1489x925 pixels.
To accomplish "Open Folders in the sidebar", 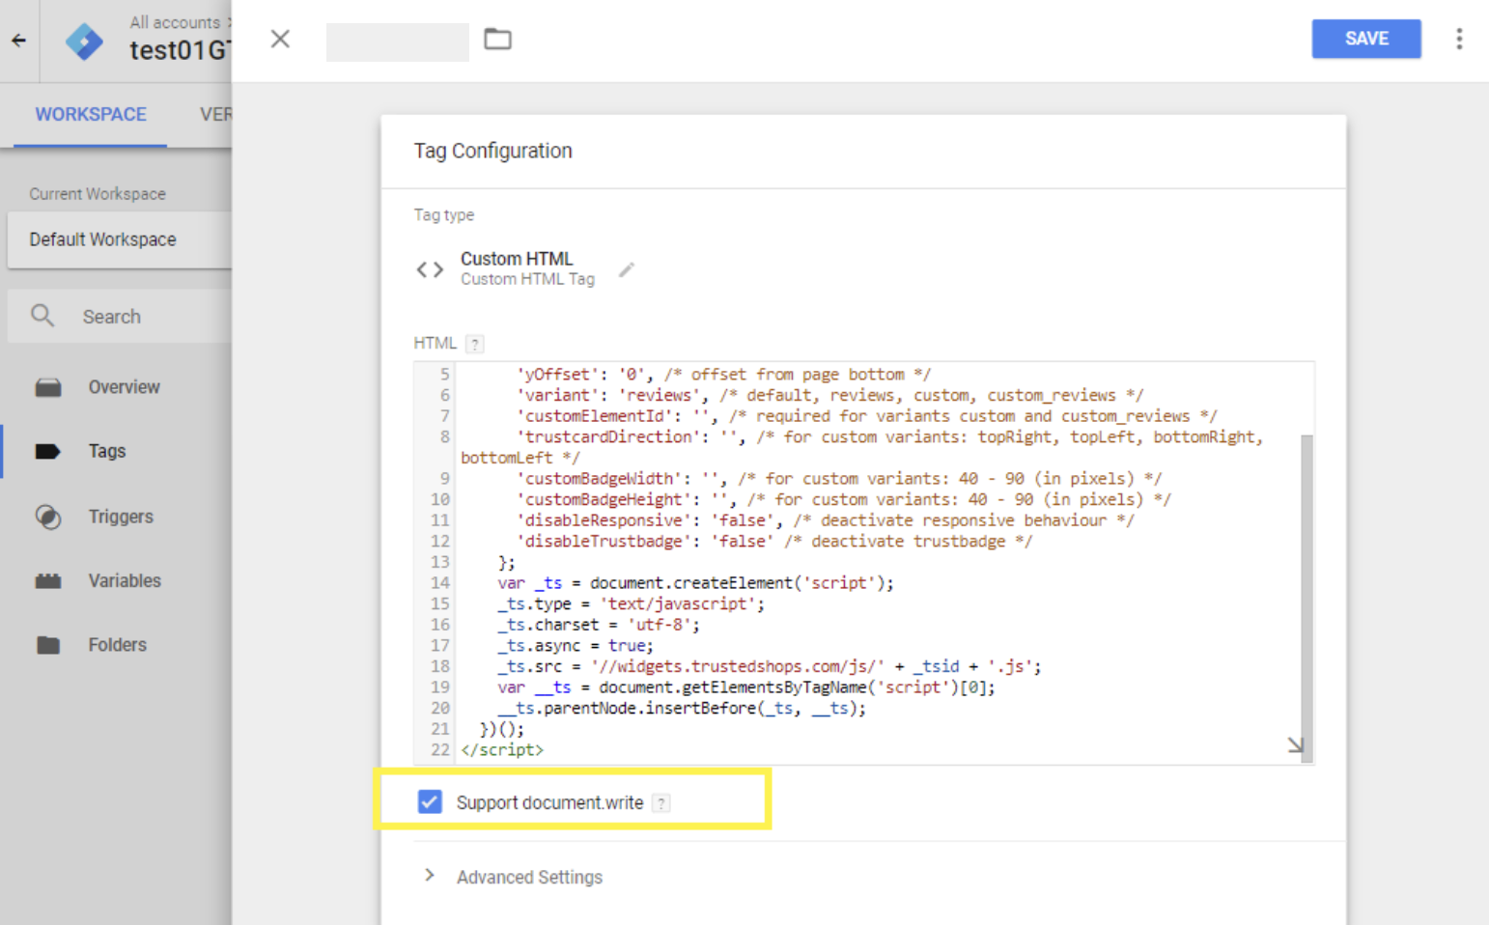I will point(118,645).
